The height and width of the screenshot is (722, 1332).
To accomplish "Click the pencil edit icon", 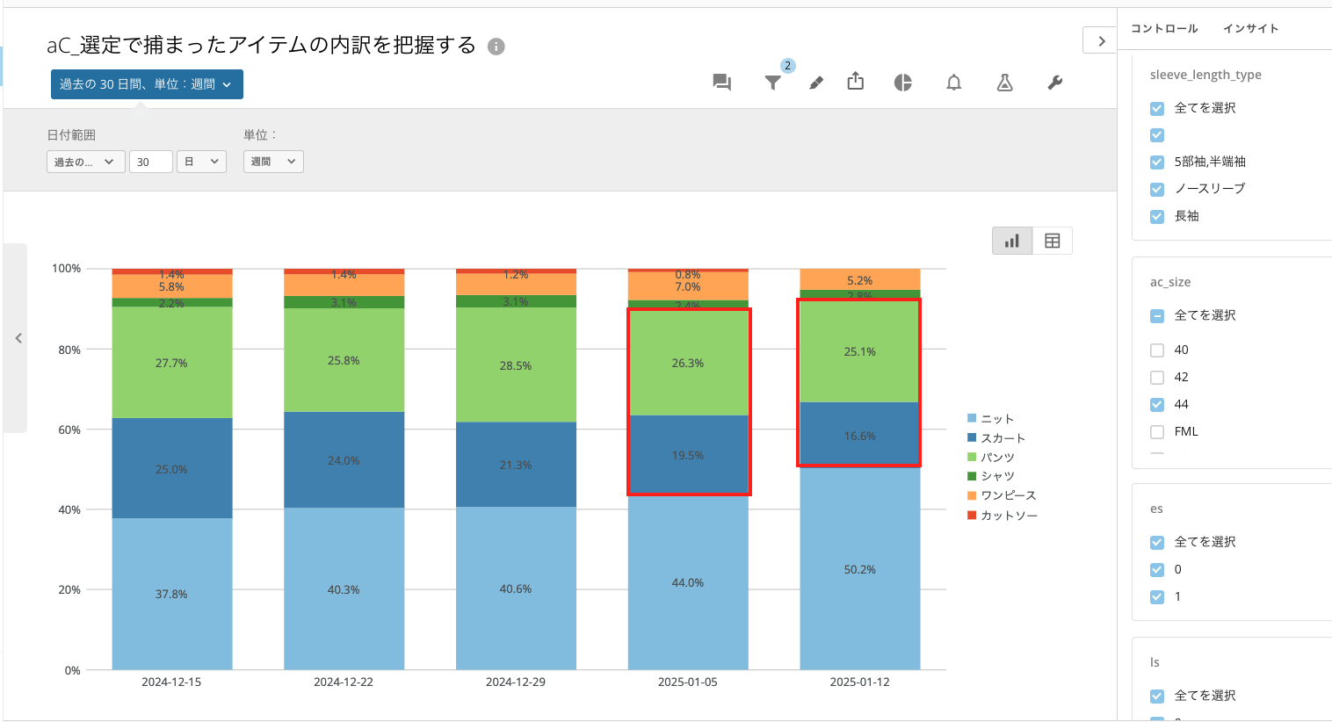I will pos(816,83).
